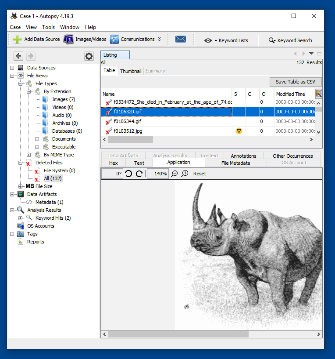Switch to the Annotations tab
This screenshot has height=359, width=335.
click(243, 156)
